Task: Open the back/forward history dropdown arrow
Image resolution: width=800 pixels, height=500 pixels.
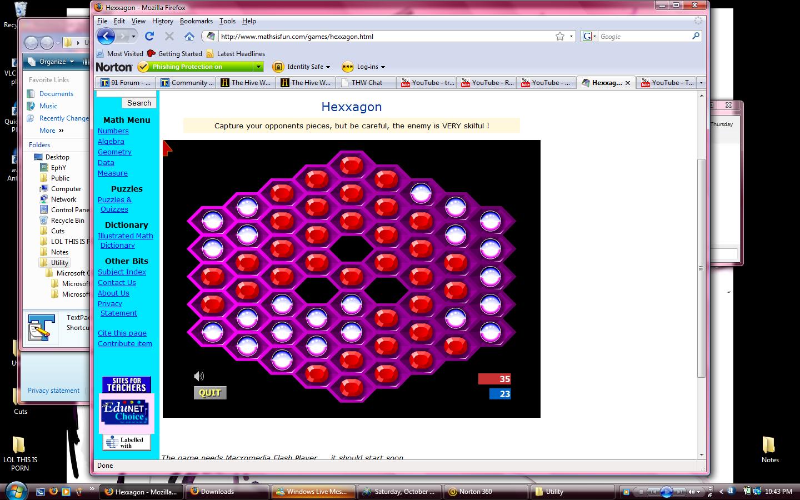Action: pos(134,36)
